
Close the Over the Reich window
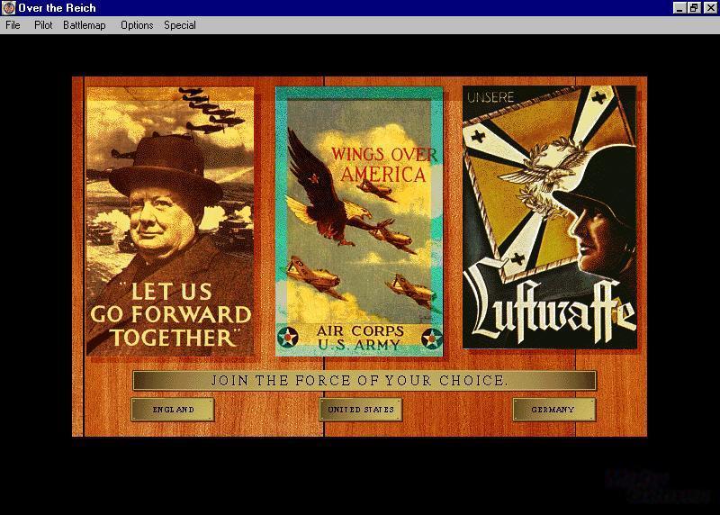[x=710, y=8]
